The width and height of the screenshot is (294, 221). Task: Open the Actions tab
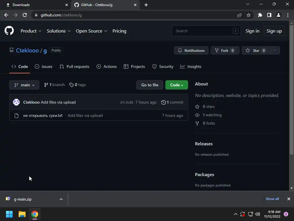point(107,66)
